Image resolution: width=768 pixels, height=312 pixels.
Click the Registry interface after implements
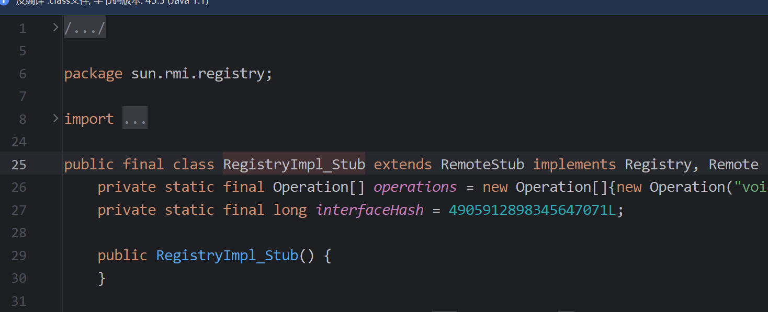tap(658, 164)
